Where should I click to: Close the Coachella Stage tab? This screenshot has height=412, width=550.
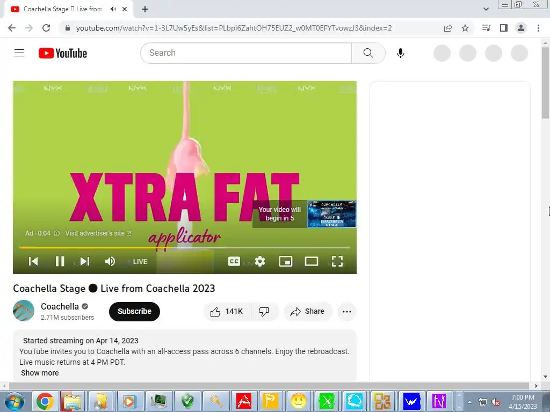point(125,9)
